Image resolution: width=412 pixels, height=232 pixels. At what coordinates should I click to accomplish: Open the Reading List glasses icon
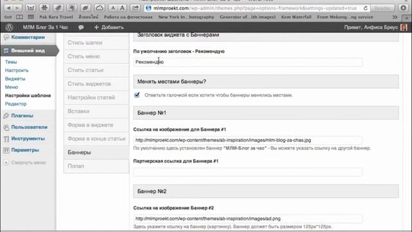click(8, 17)
